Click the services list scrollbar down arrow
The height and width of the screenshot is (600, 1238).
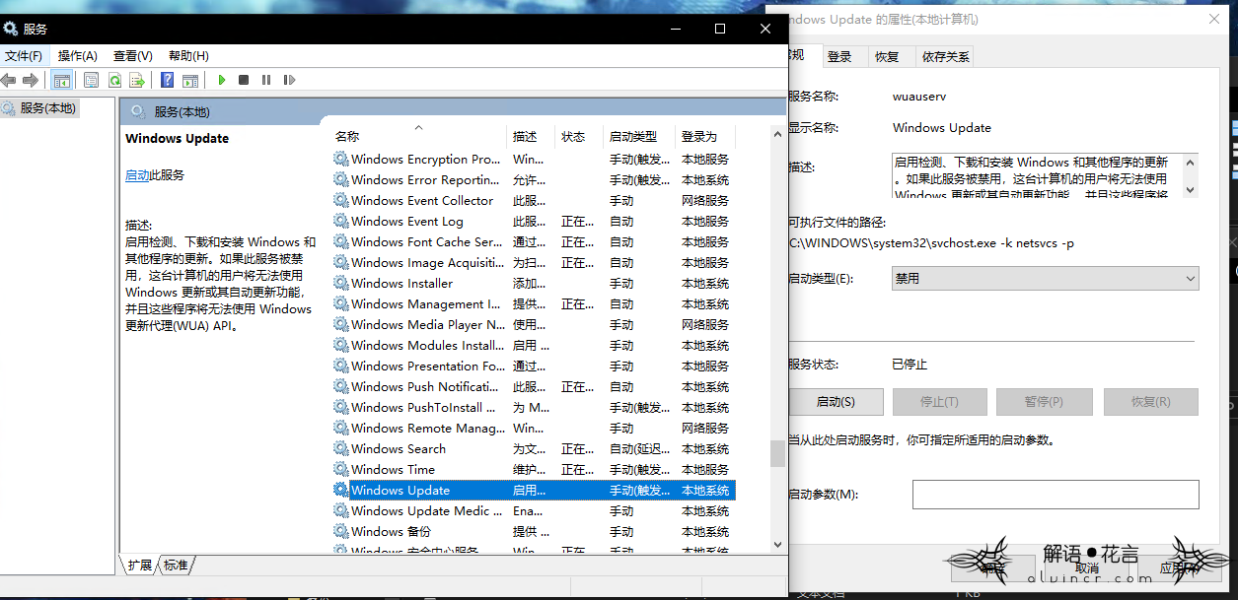(x=777, y=544)
